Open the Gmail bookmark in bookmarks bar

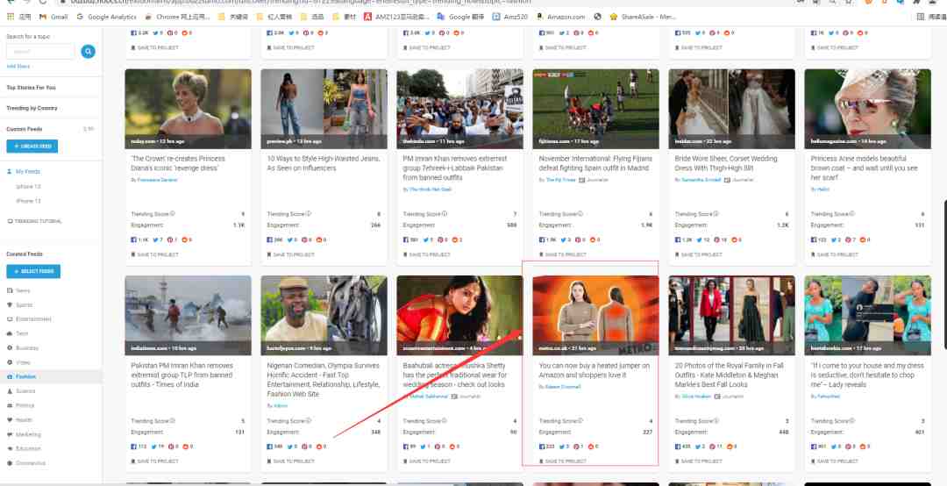[53, 17]
